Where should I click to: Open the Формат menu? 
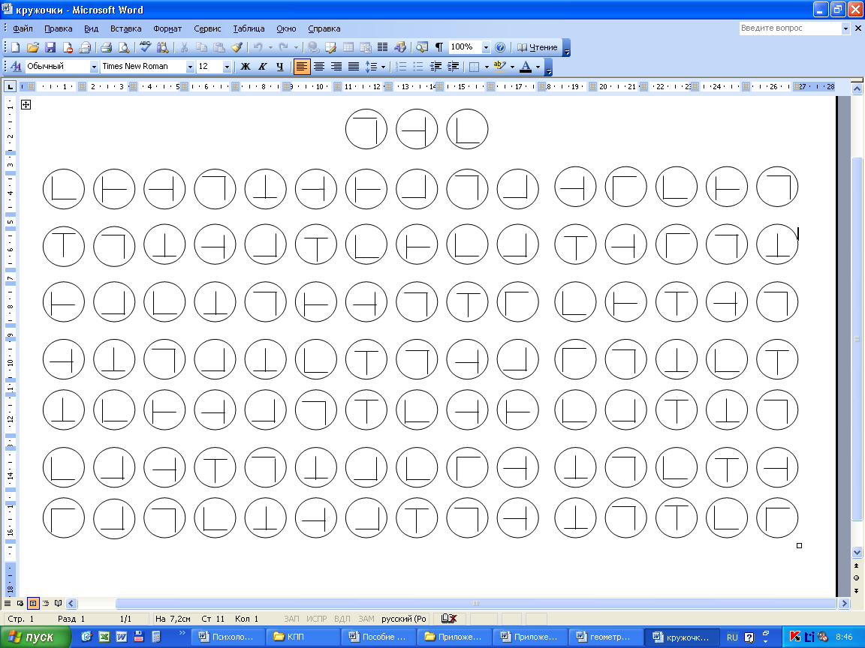167,28
